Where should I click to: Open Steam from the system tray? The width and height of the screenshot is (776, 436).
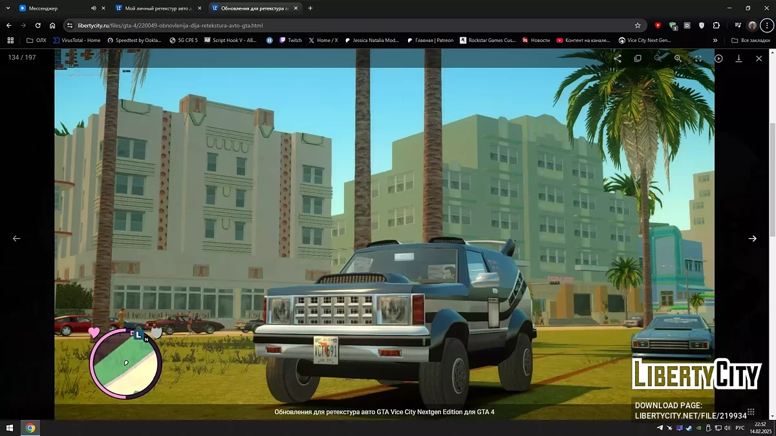tap(688, 428)
